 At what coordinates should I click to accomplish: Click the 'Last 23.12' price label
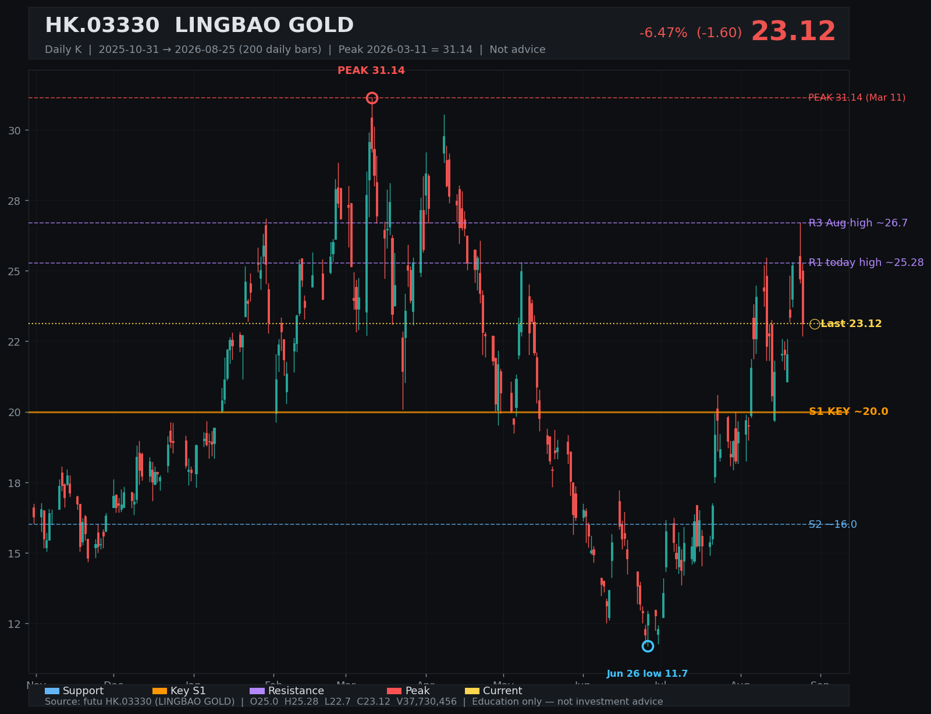(x=851, y=324)
